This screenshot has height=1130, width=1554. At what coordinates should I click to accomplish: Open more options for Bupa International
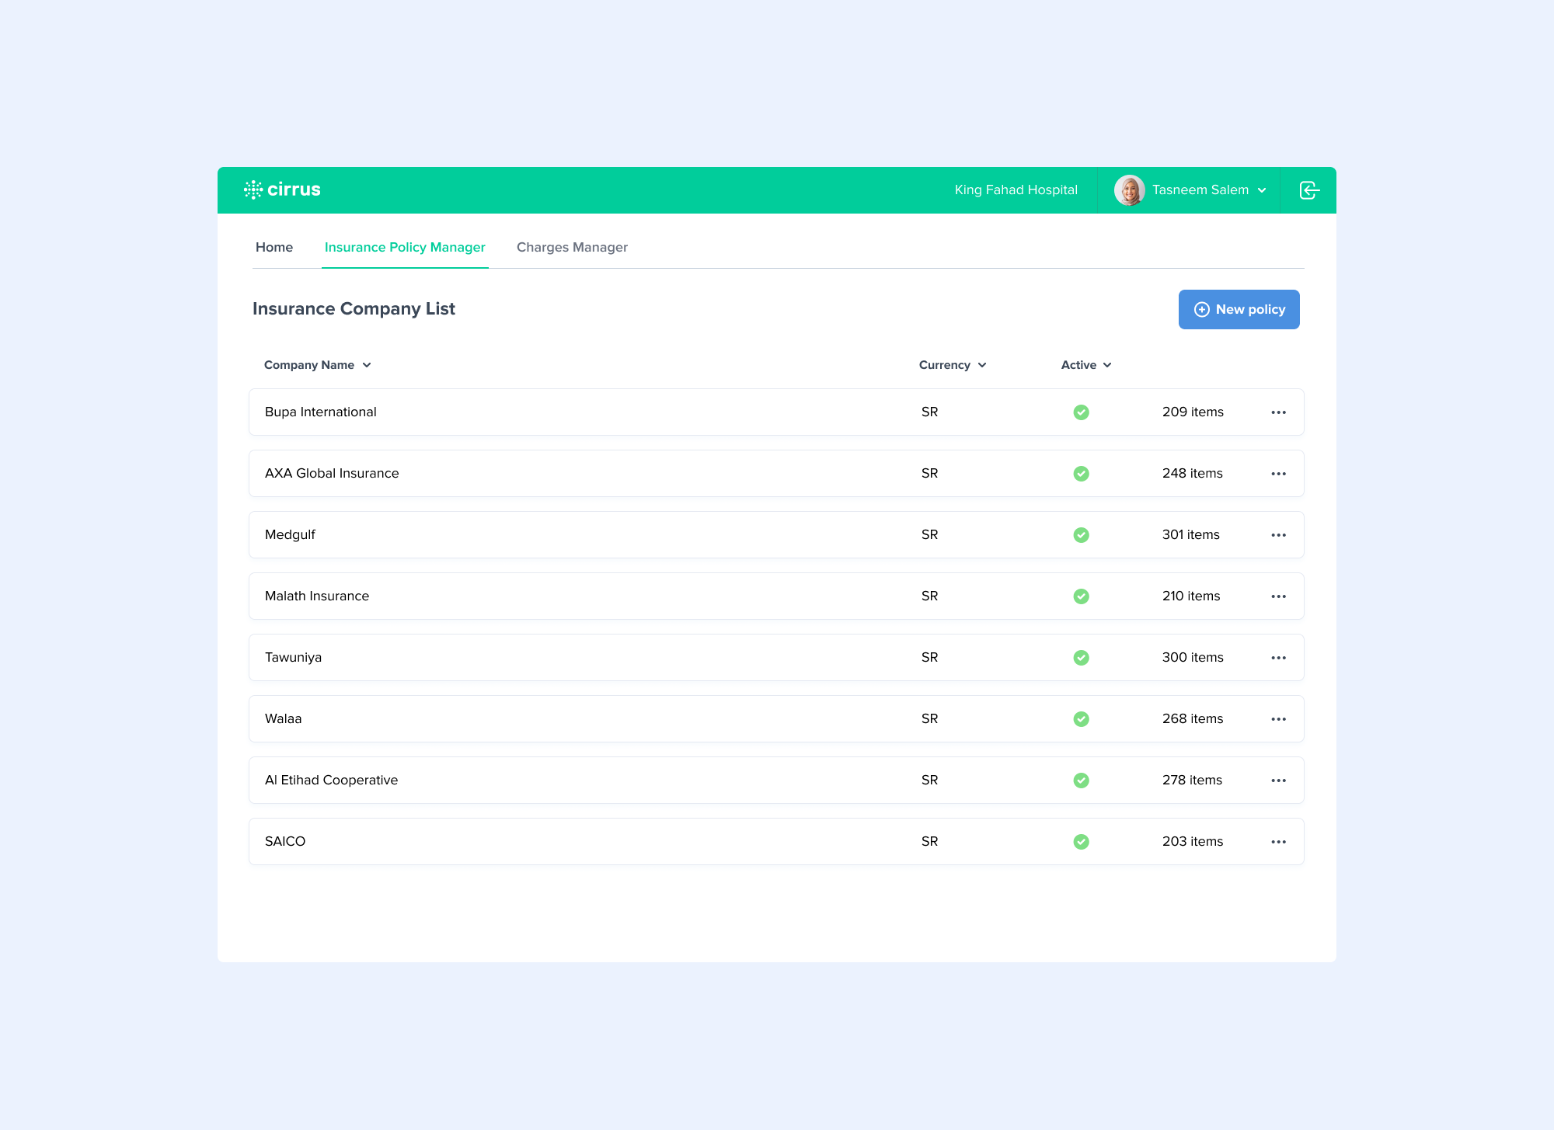[x=1279, y=412]
